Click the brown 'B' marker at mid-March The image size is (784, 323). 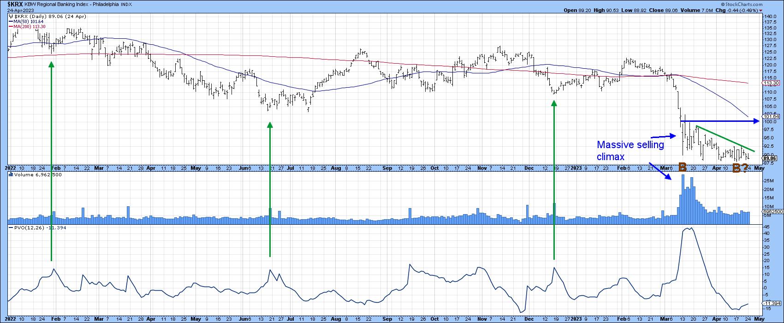[x=683, y=167]
